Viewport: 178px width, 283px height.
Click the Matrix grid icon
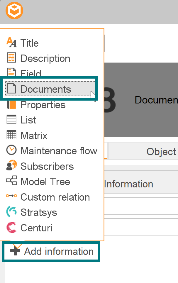(11, 135)
